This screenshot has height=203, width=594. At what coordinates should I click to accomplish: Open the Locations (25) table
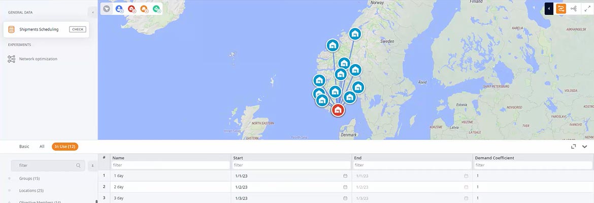(x=32, y=190)
